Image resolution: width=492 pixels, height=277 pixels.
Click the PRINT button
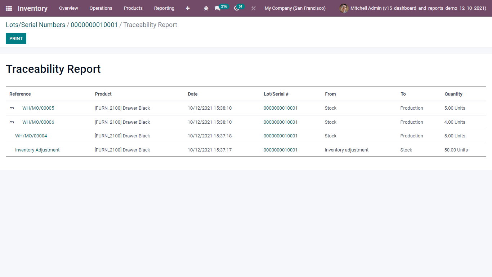(16, 38)
